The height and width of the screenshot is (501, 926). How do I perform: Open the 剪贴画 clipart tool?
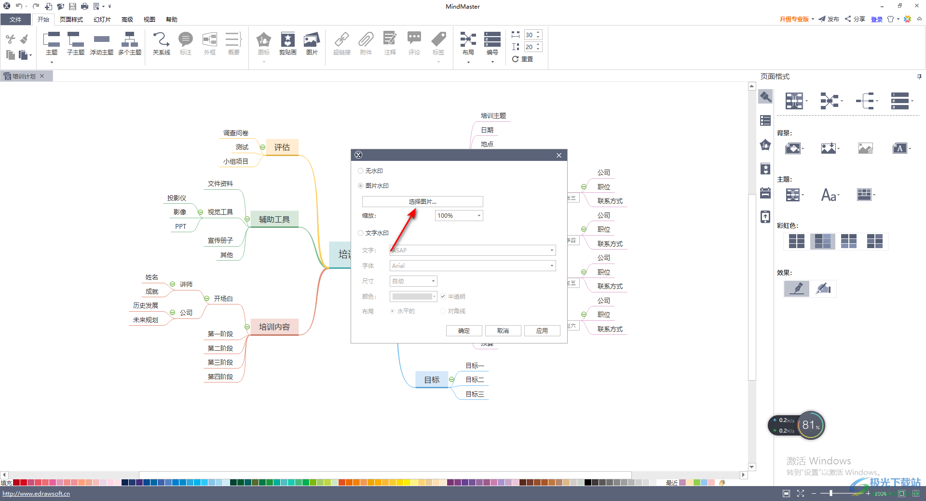[x=288, y=43]
